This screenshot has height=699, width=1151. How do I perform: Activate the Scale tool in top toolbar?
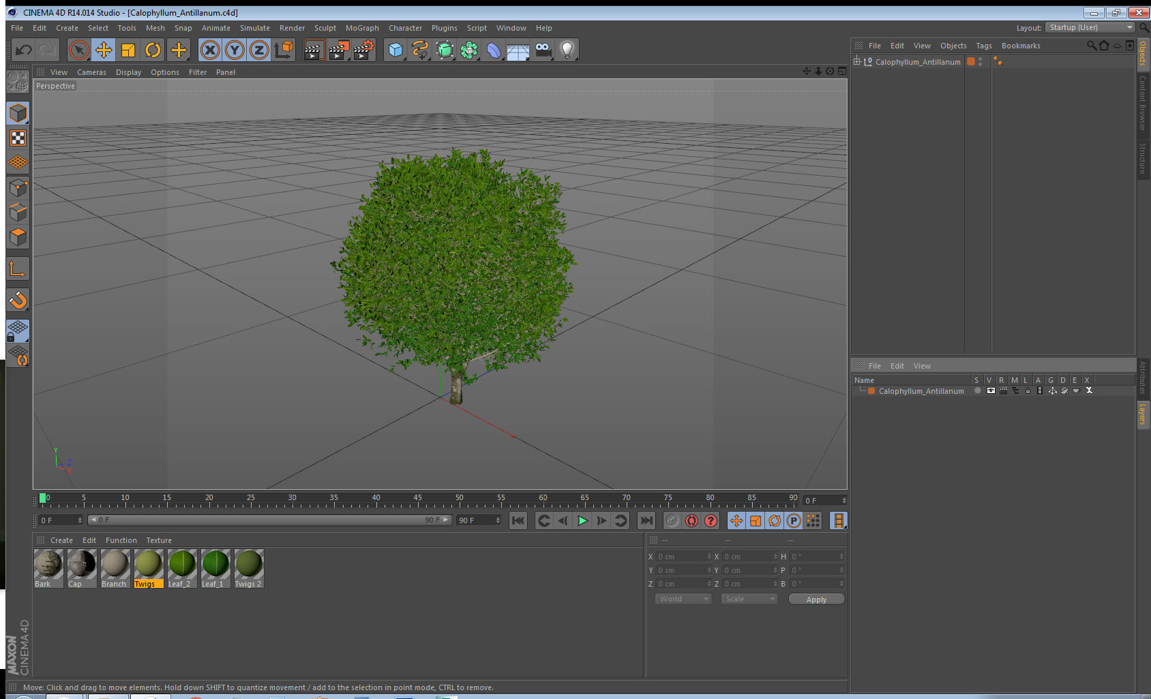[x=128, y=50]
